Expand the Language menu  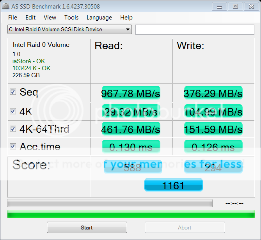(99, 18)
